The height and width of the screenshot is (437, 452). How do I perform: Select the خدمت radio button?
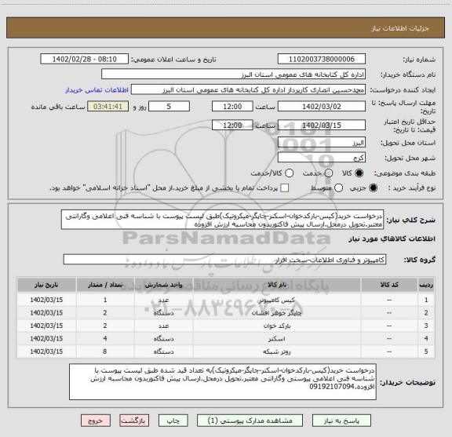(x=329, y=173)
